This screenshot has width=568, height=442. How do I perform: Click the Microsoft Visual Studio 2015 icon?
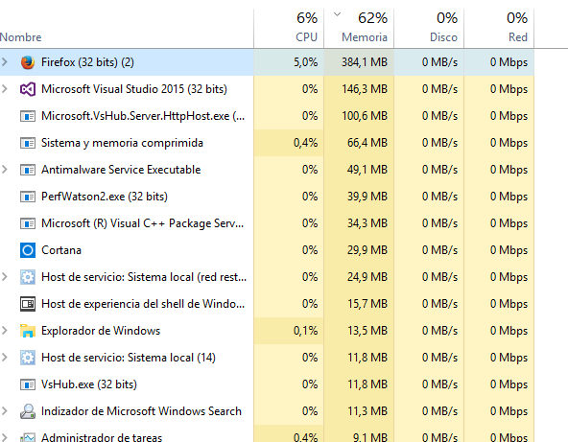pos(28,89)
